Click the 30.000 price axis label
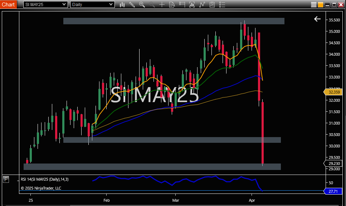The height and width of the screenshot is (206, 346). pos(334,146)
